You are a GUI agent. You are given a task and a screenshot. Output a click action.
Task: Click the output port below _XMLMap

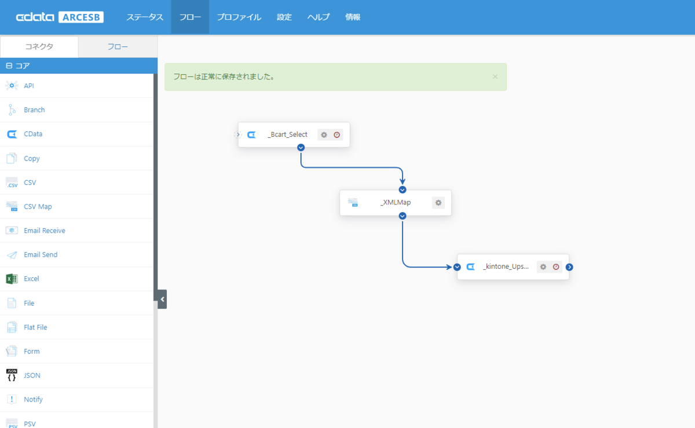403,216
